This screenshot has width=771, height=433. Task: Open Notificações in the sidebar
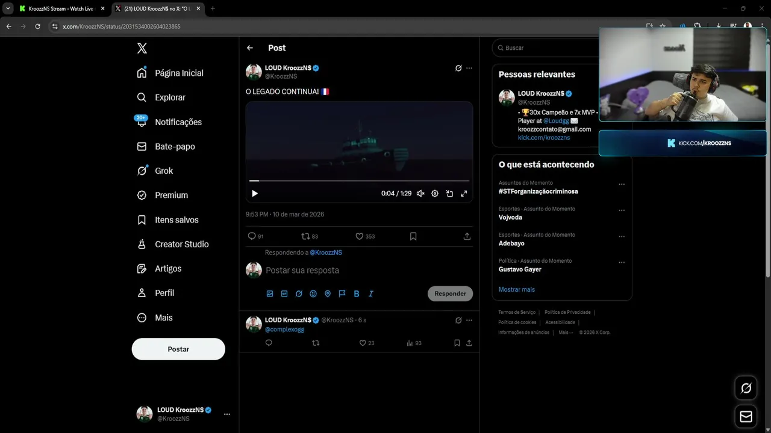coord(169,122)
